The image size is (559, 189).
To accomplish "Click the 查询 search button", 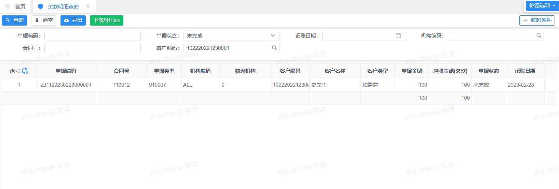I will click(x=14, y=20).
